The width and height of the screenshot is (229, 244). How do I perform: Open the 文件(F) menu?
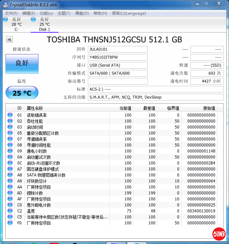(11, 13)
